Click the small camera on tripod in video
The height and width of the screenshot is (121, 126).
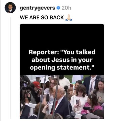click(66, 88)
